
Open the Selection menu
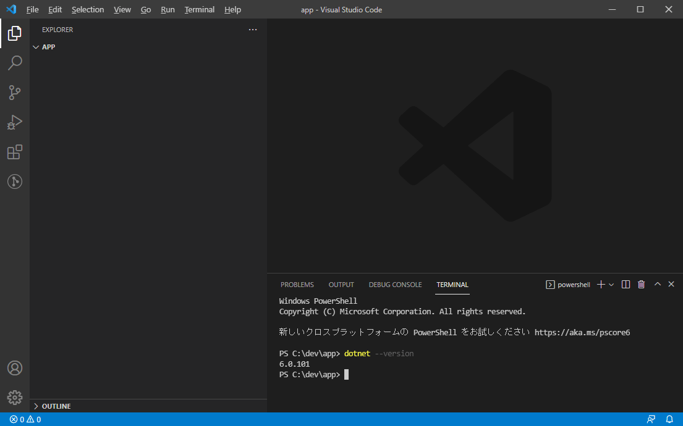point(88,10)
